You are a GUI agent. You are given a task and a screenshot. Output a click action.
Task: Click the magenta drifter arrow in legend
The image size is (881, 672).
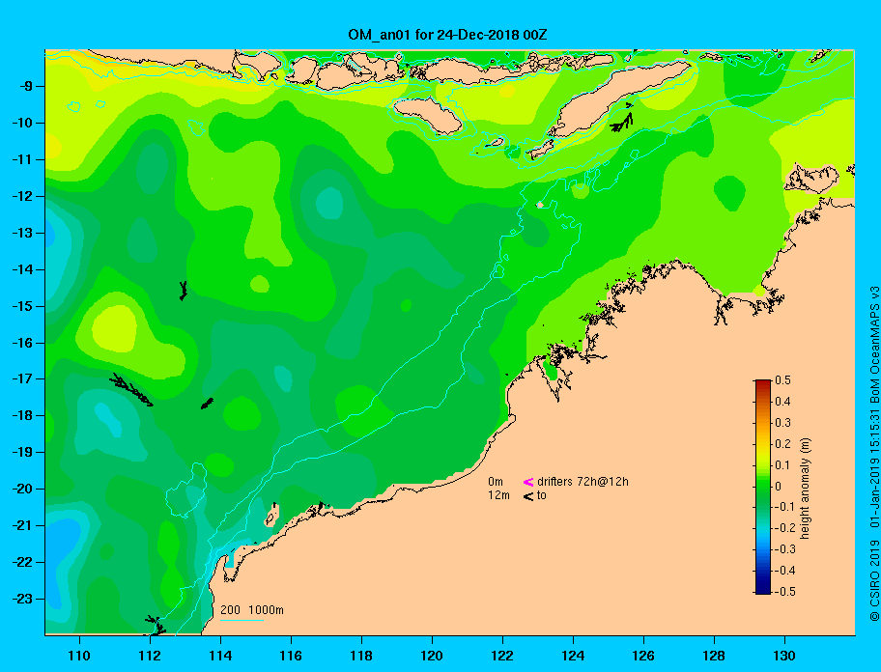(528, 482)
